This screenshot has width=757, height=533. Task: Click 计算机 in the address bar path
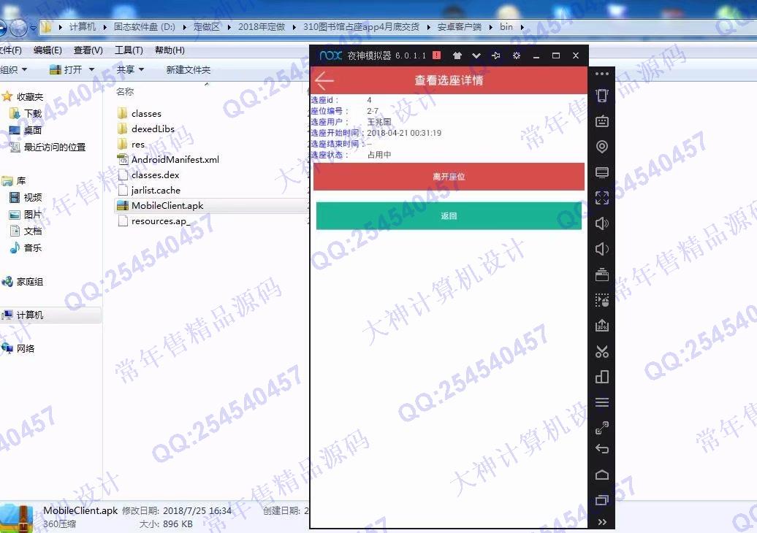[83, 27]
